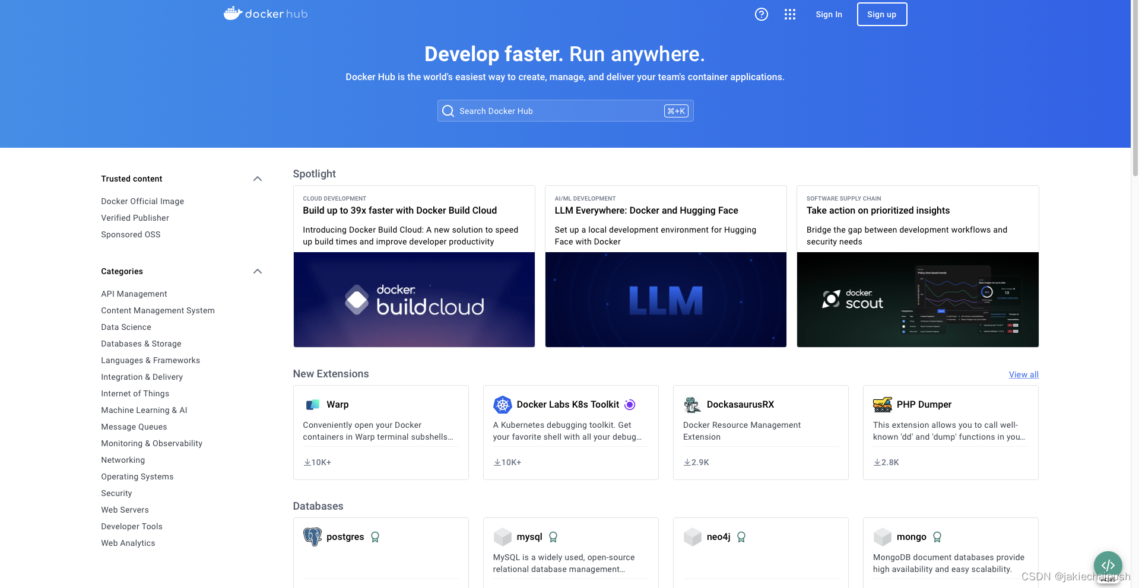Viewport: 1139px width, 588px height.
Task: Open the apps grid menu icon
Action: [790, 14]
